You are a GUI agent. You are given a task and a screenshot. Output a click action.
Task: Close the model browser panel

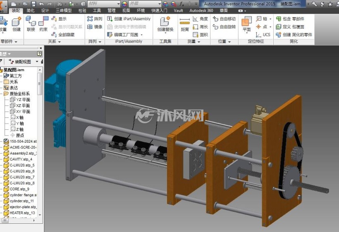[41, 48]
